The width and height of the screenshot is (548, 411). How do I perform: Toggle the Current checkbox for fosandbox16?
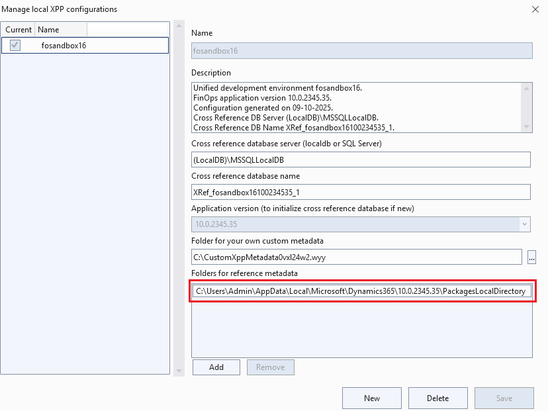click(x=15, y=45)
